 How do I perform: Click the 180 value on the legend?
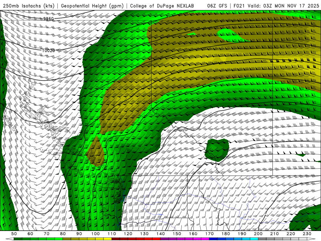point(226,234)
